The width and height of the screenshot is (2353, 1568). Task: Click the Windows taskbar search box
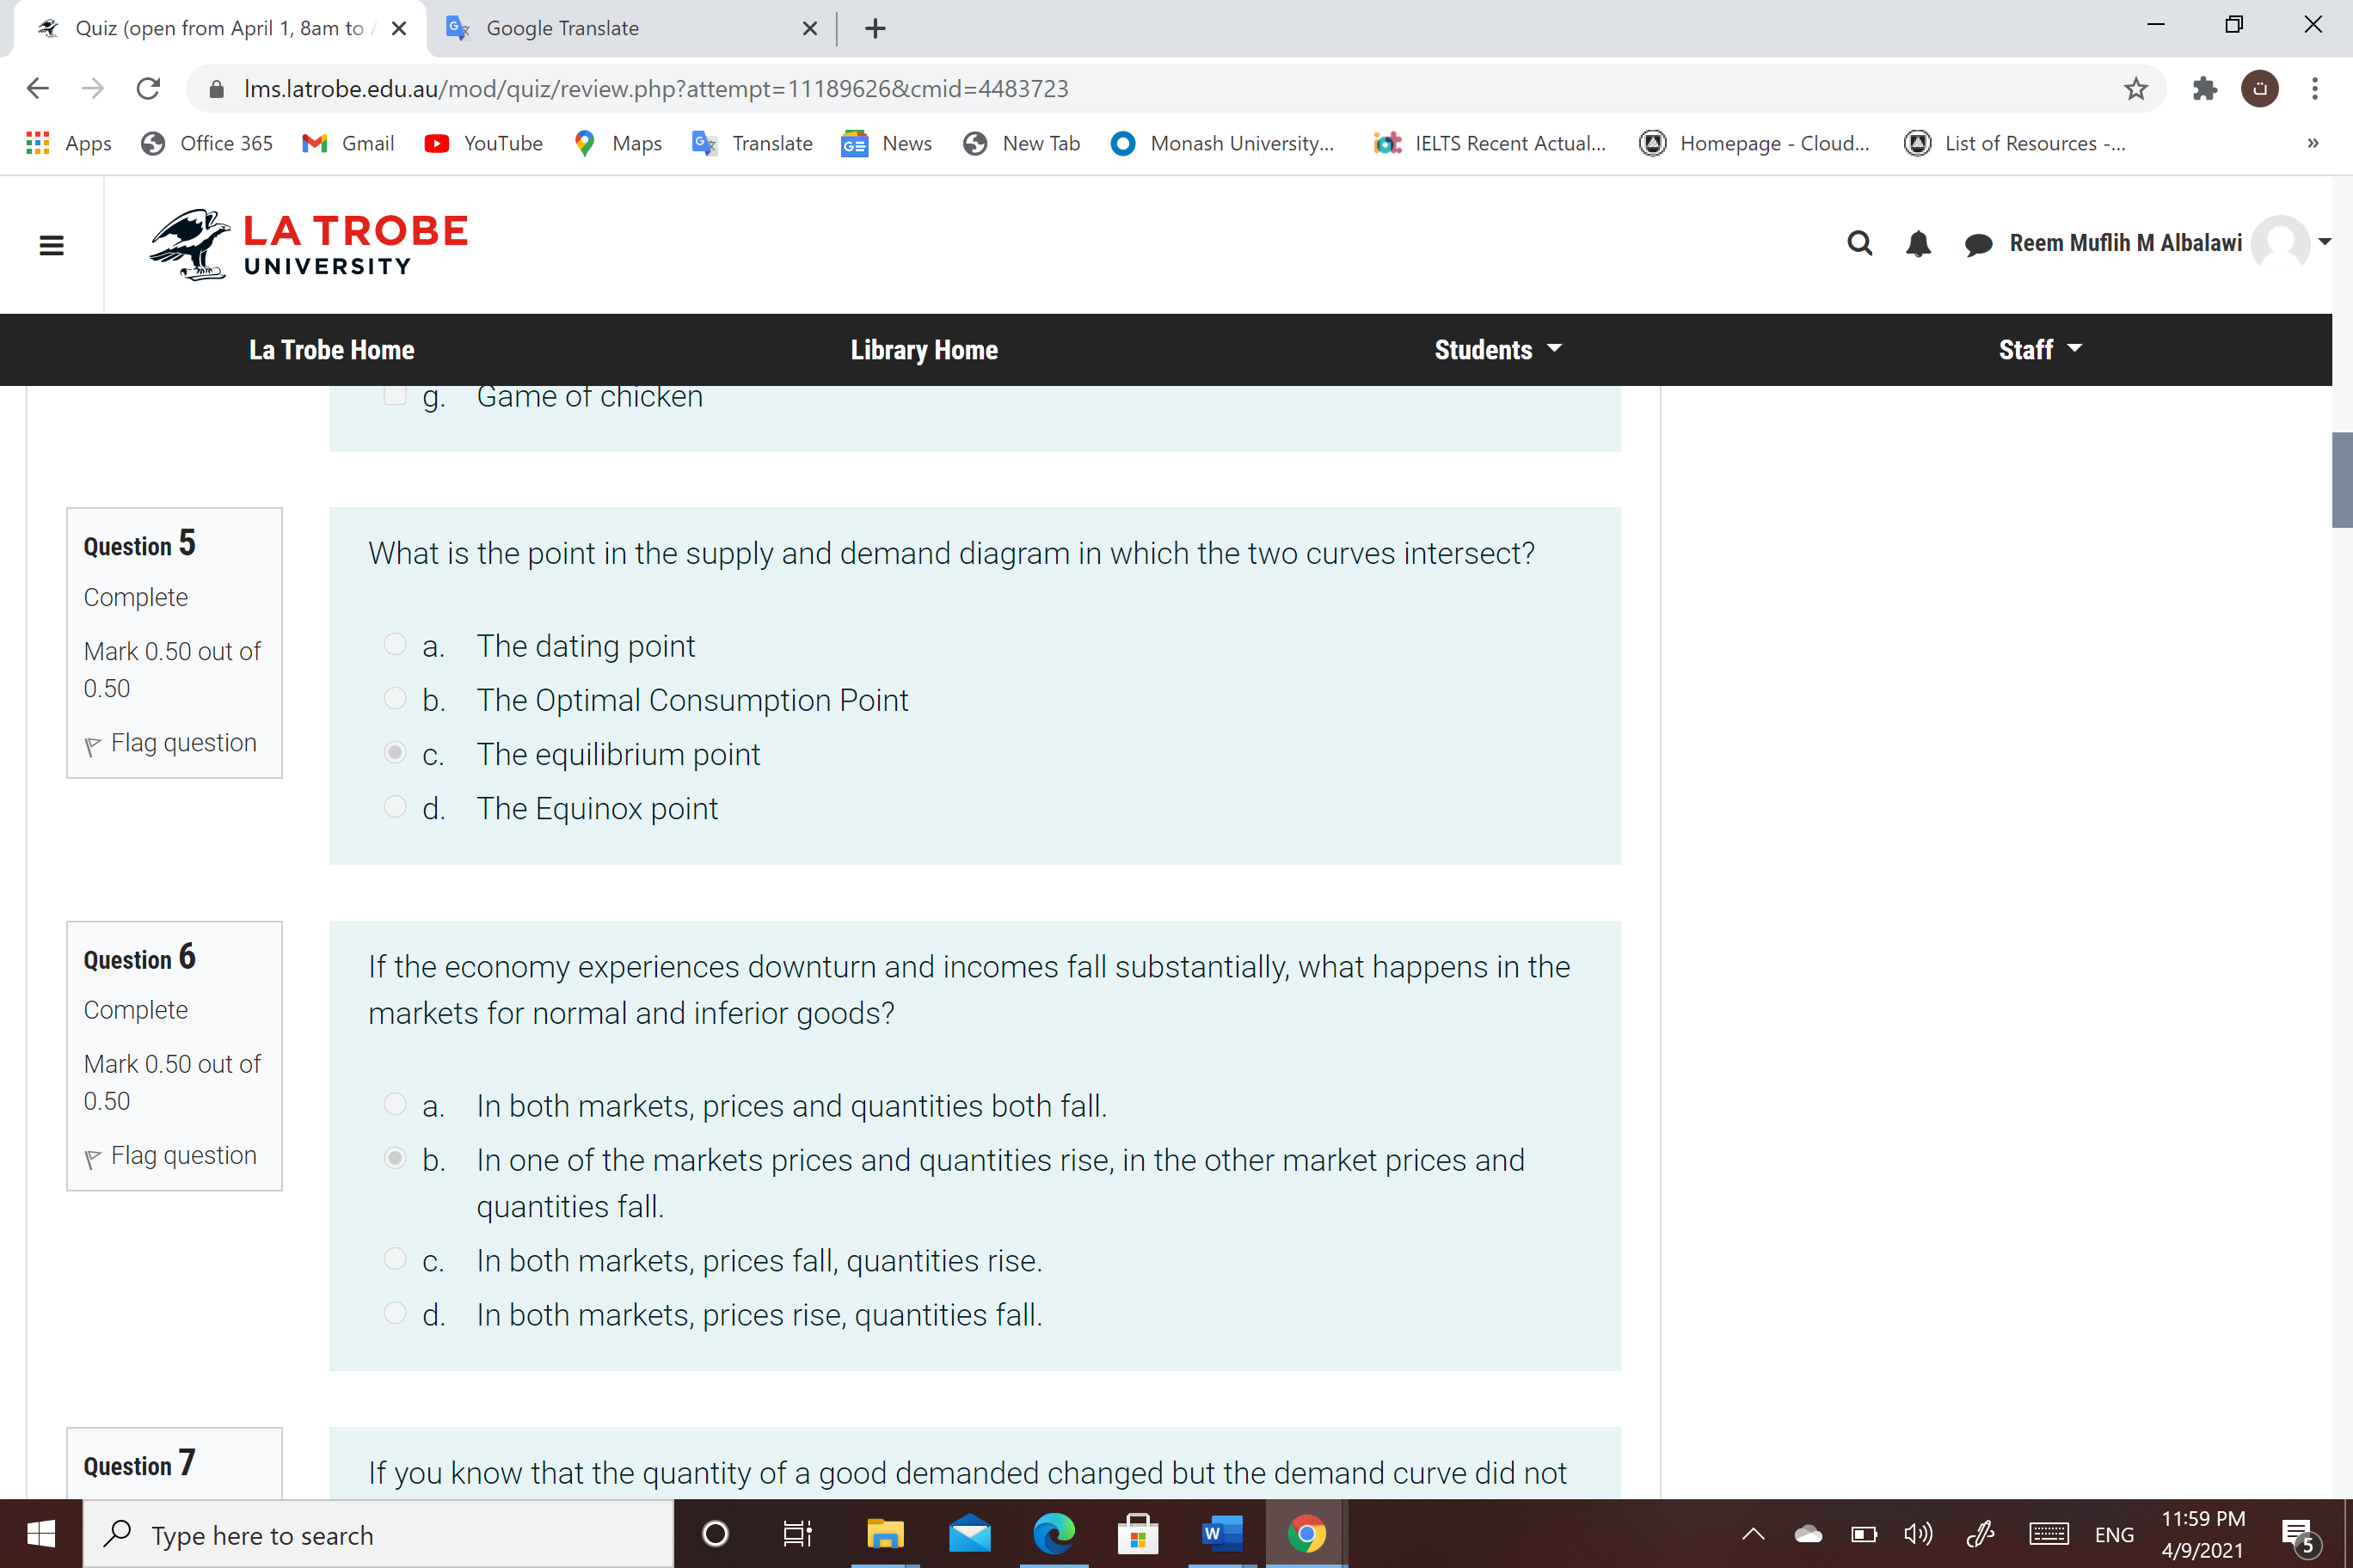point(380,1535)
